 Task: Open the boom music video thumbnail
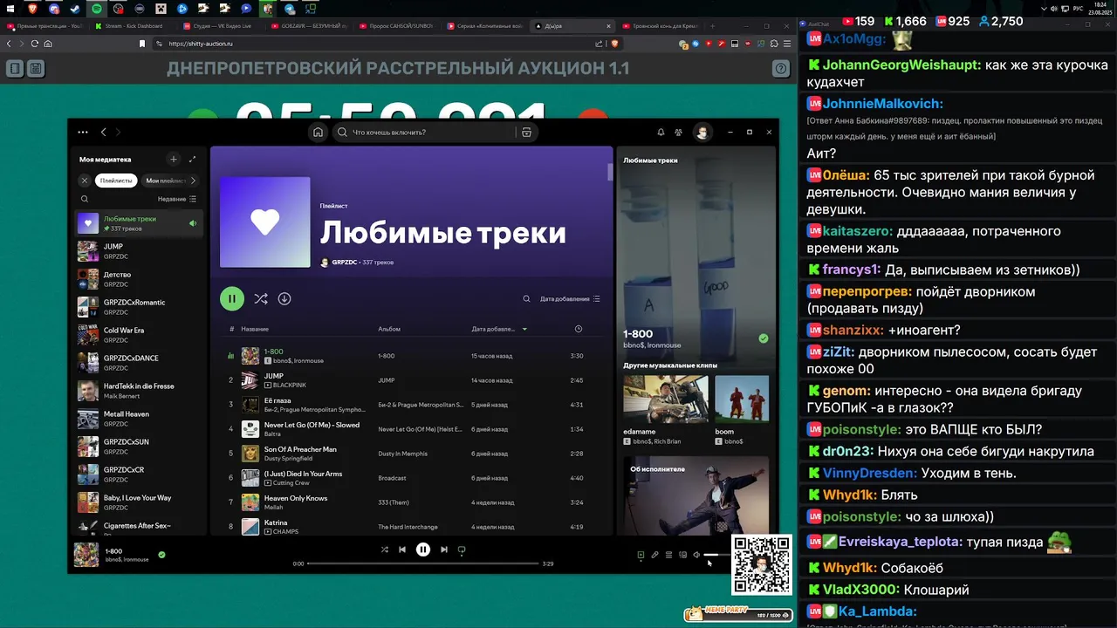coord(742,399)
